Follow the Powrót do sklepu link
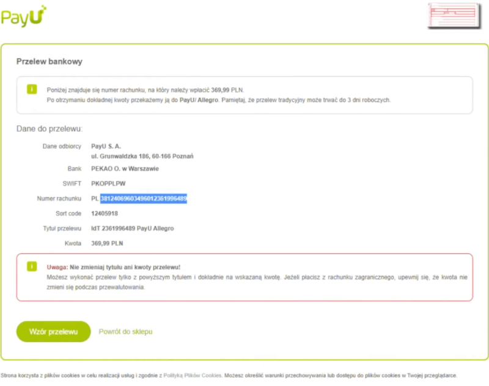This screenshot has height=386, width=489. click(x=125, y=332)
